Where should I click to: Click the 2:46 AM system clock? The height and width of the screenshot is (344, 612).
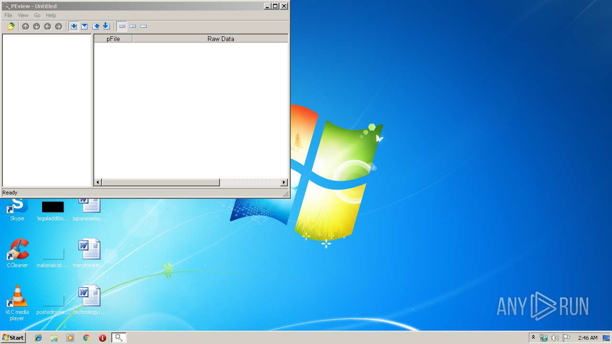[x=588, y=338]
